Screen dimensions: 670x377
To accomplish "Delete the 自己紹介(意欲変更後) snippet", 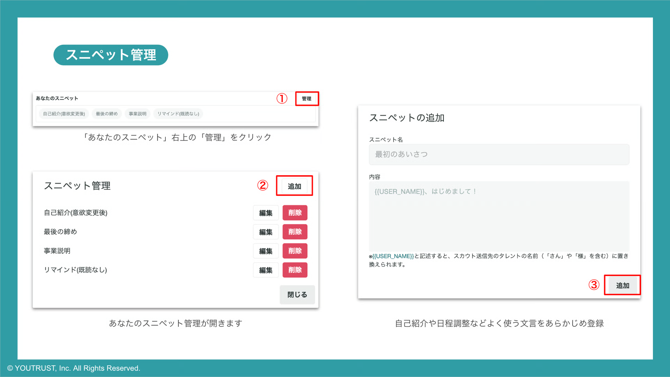I will pyautogui.click(x=295, y=213).
